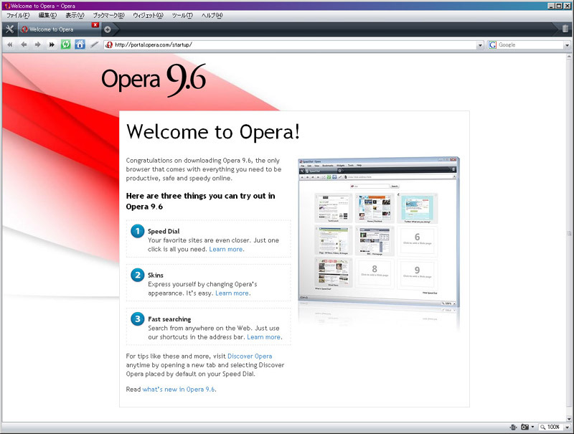
Task: Click the Reload page button
Action: [x=66, y=44]
